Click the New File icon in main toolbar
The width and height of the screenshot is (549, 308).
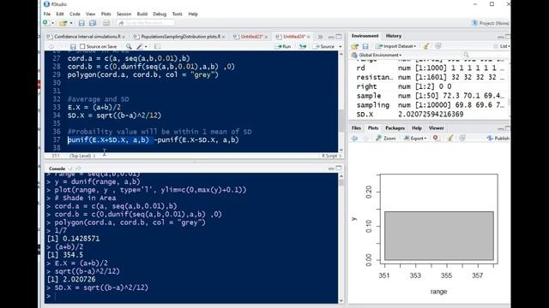tap(45, 23)
